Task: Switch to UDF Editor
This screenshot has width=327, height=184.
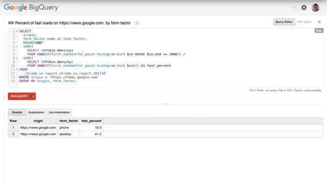Action: coord(304,21)
